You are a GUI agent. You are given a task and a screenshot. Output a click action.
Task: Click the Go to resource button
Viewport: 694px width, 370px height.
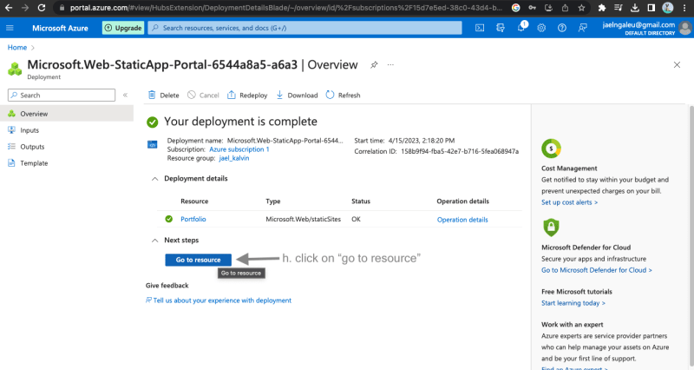[199, 260]
